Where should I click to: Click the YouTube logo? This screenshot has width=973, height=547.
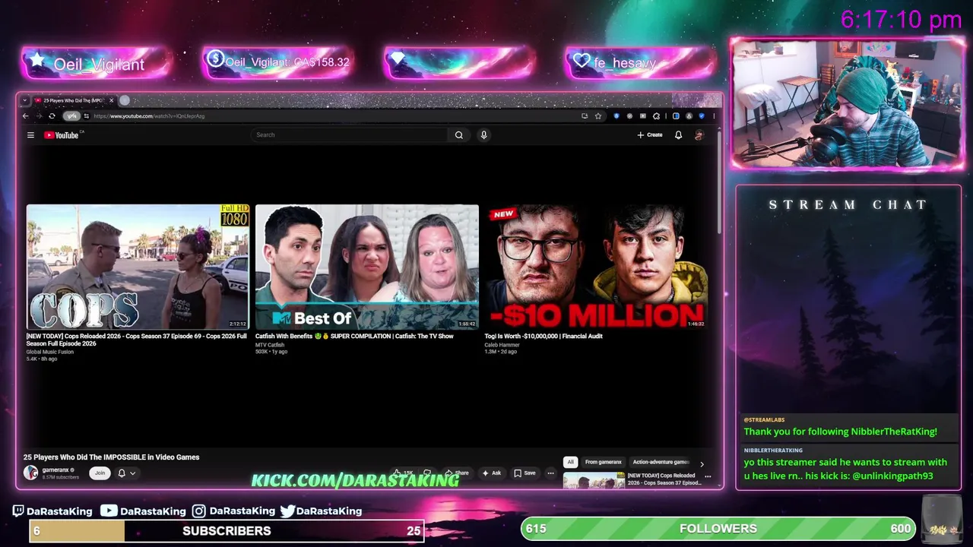(62, 135)
